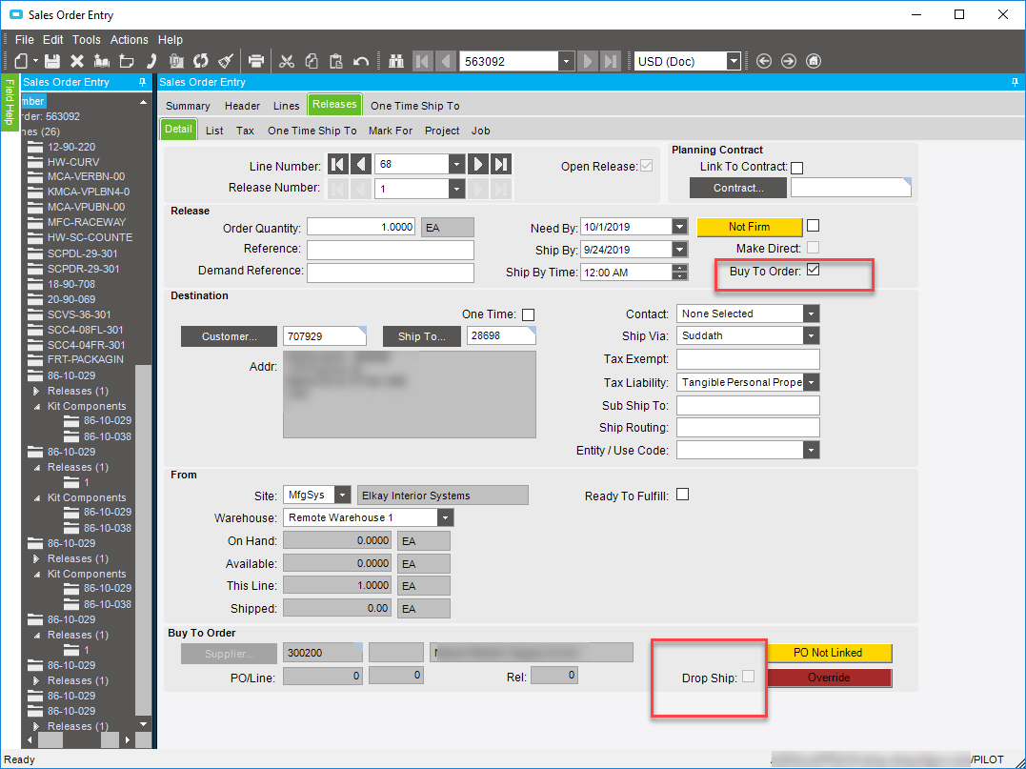Click the Back circle arrow icon
The width and height of the screenshot is (1026, 769).
(764, 61)
